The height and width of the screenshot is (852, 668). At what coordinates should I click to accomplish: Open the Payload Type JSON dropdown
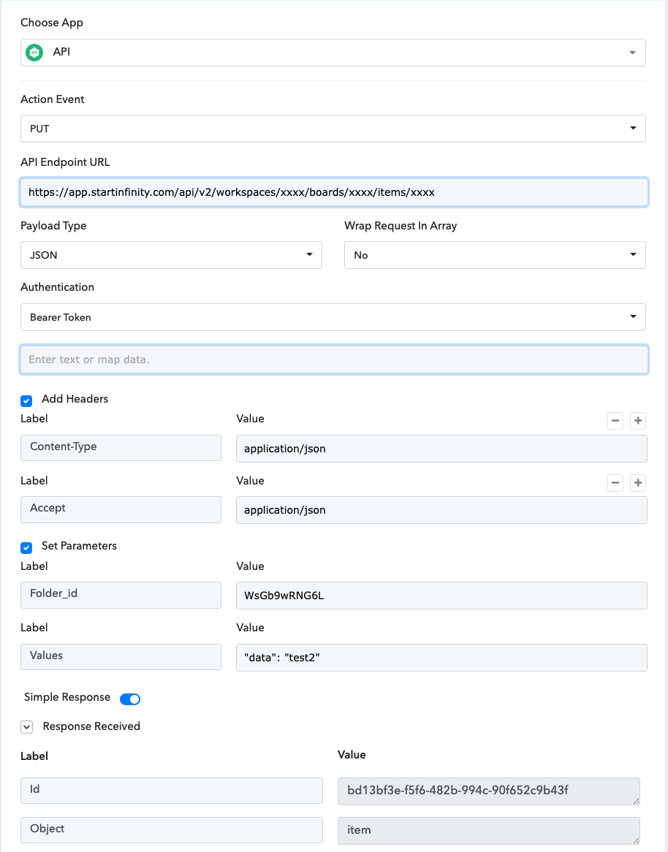tap(171, 255)
